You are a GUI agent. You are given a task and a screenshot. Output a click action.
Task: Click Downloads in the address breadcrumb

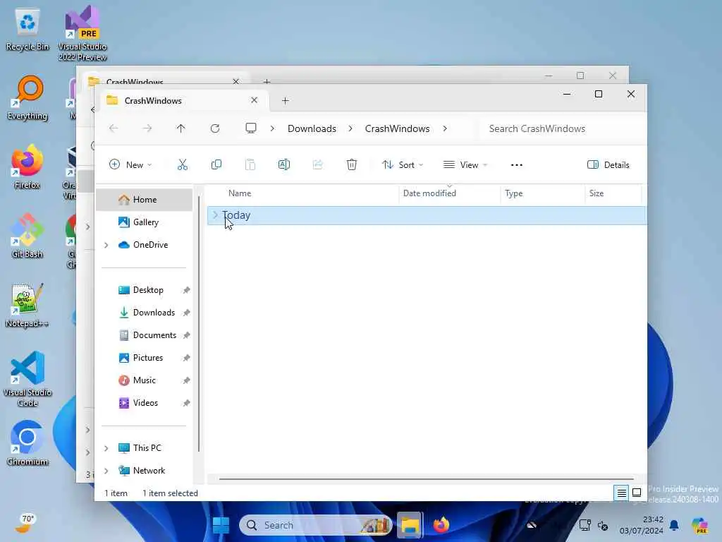[312, 128]
